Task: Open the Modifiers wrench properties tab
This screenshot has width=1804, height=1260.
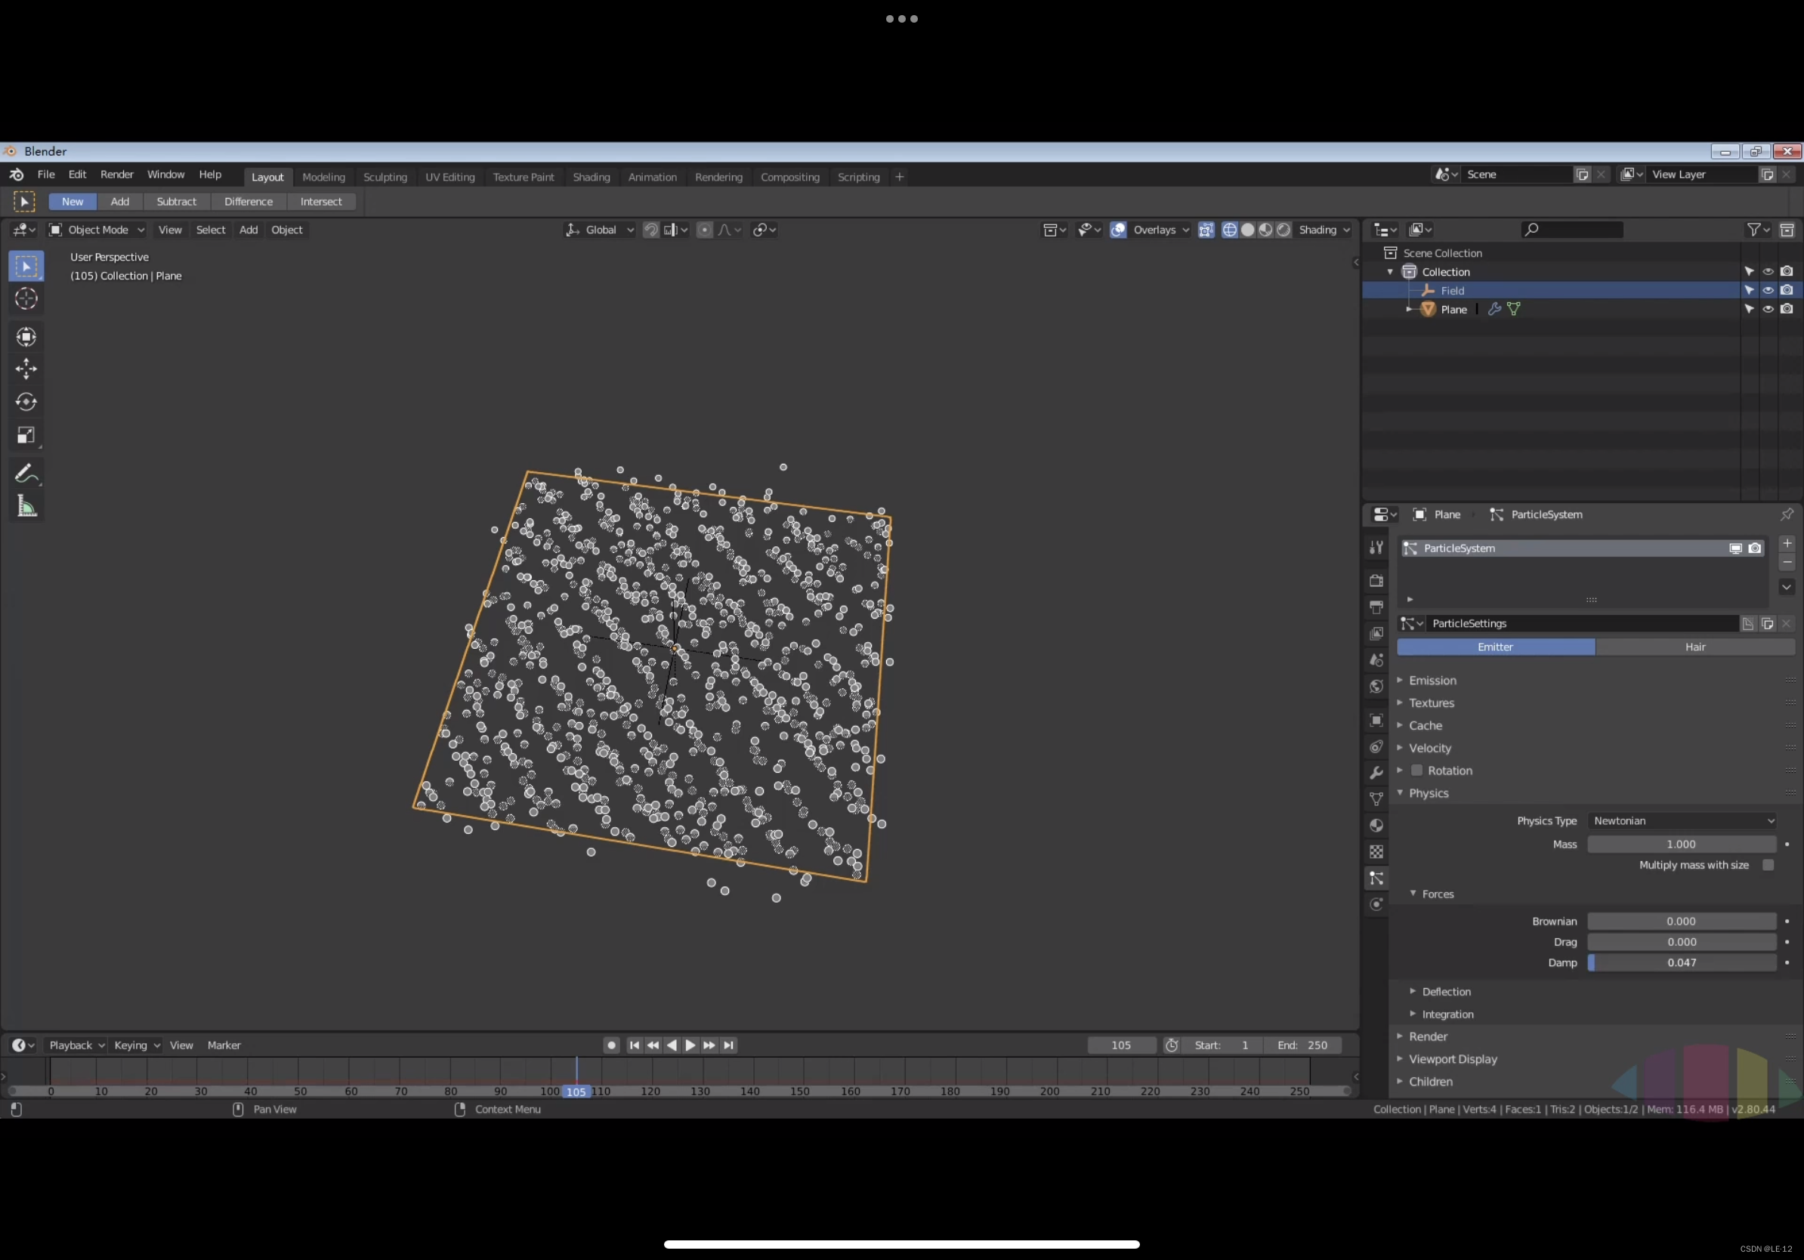Action: point(1376,773)
